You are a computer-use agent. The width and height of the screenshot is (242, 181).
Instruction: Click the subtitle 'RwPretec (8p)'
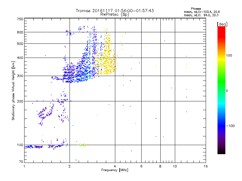tap(115, 14)
